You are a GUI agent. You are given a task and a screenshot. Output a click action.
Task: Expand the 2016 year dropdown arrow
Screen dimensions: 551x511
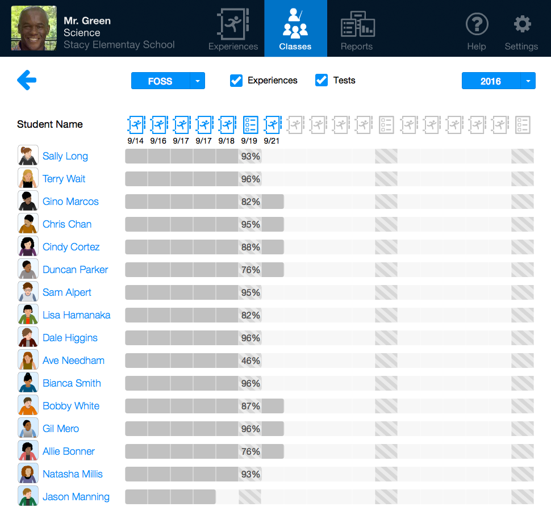coord(528,81)
